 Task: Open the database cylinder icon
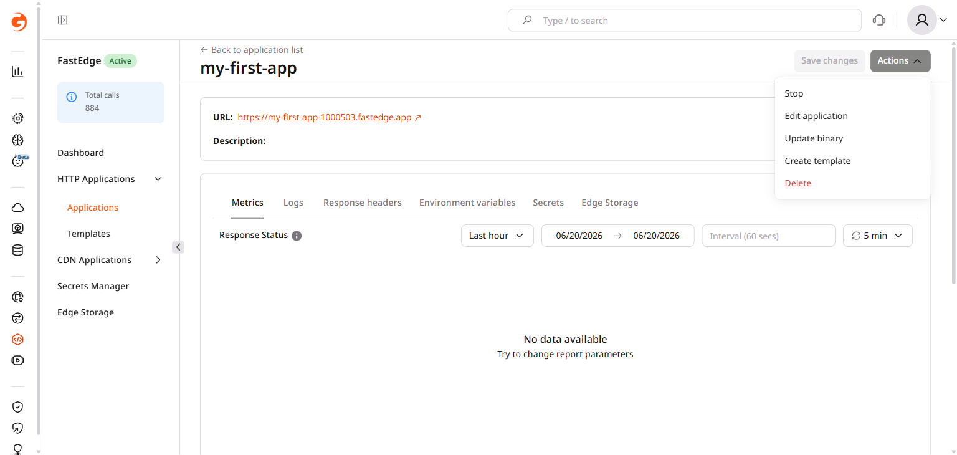(x=17, y=250)
